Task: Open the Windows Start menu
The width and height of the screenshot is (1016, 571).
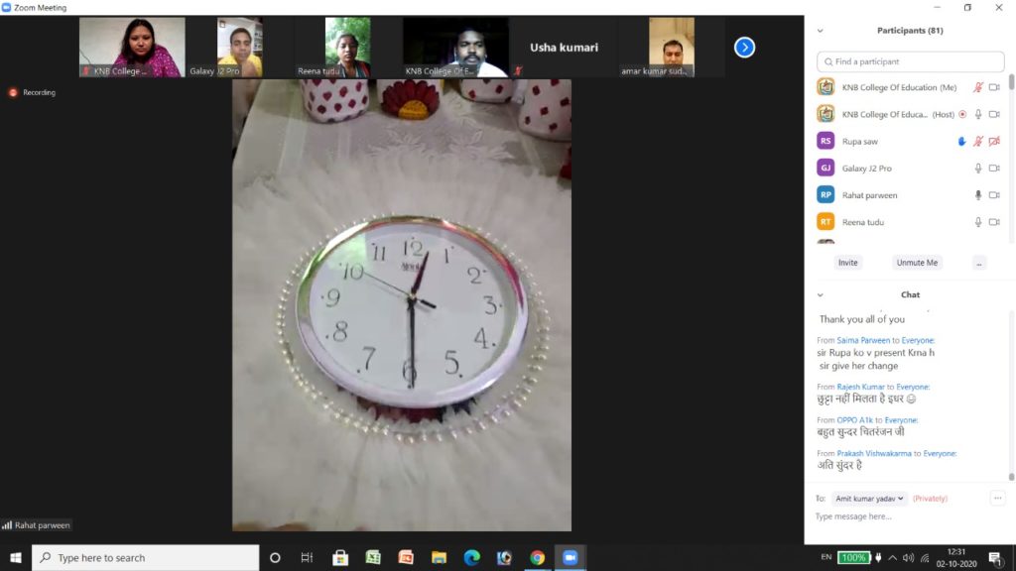Action: 16,557
